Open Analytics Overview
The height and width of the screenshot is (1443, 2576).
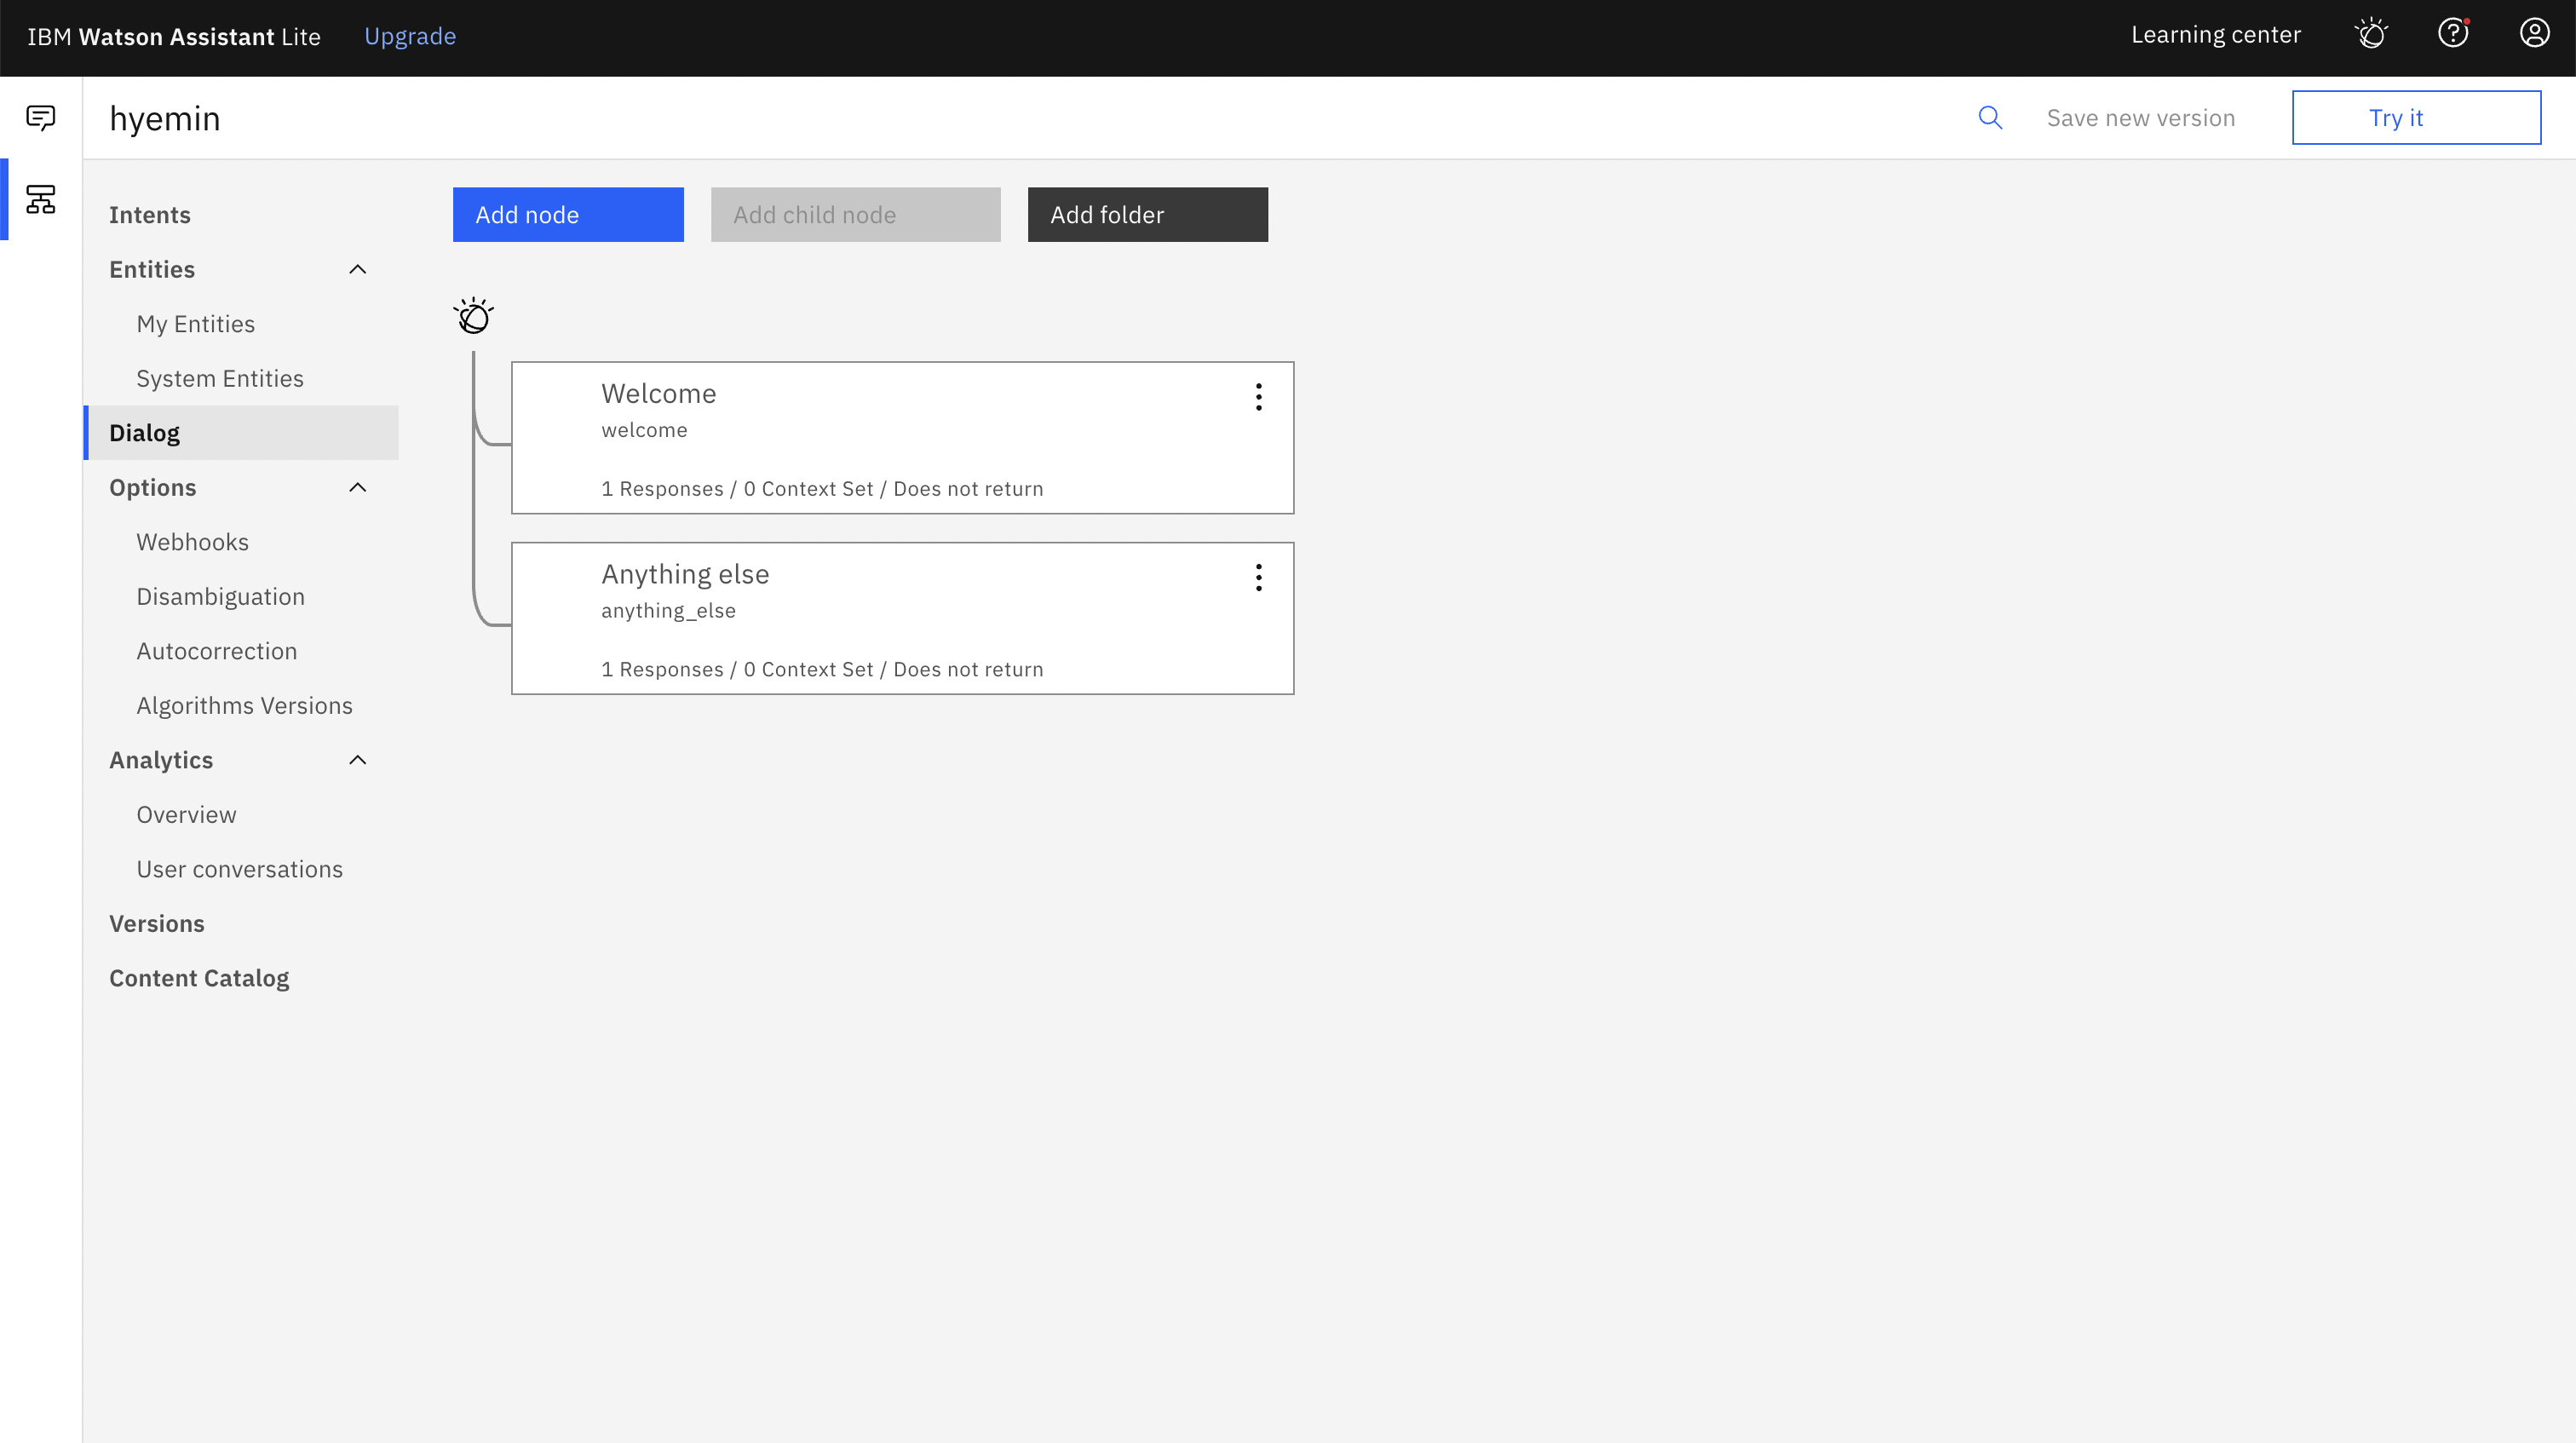pyautogui.click(x=186, y=814)
